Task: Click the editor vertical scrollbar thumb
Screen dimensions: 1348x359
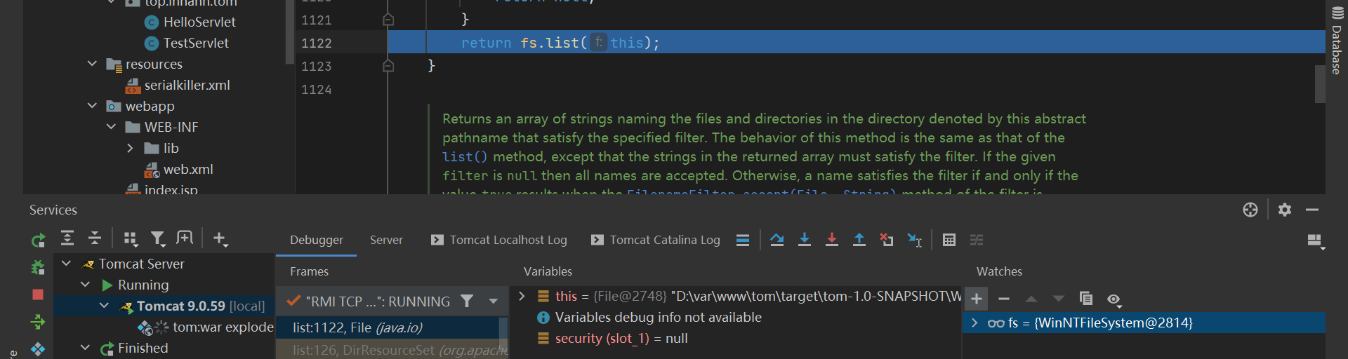Action: pos(1320,83)
